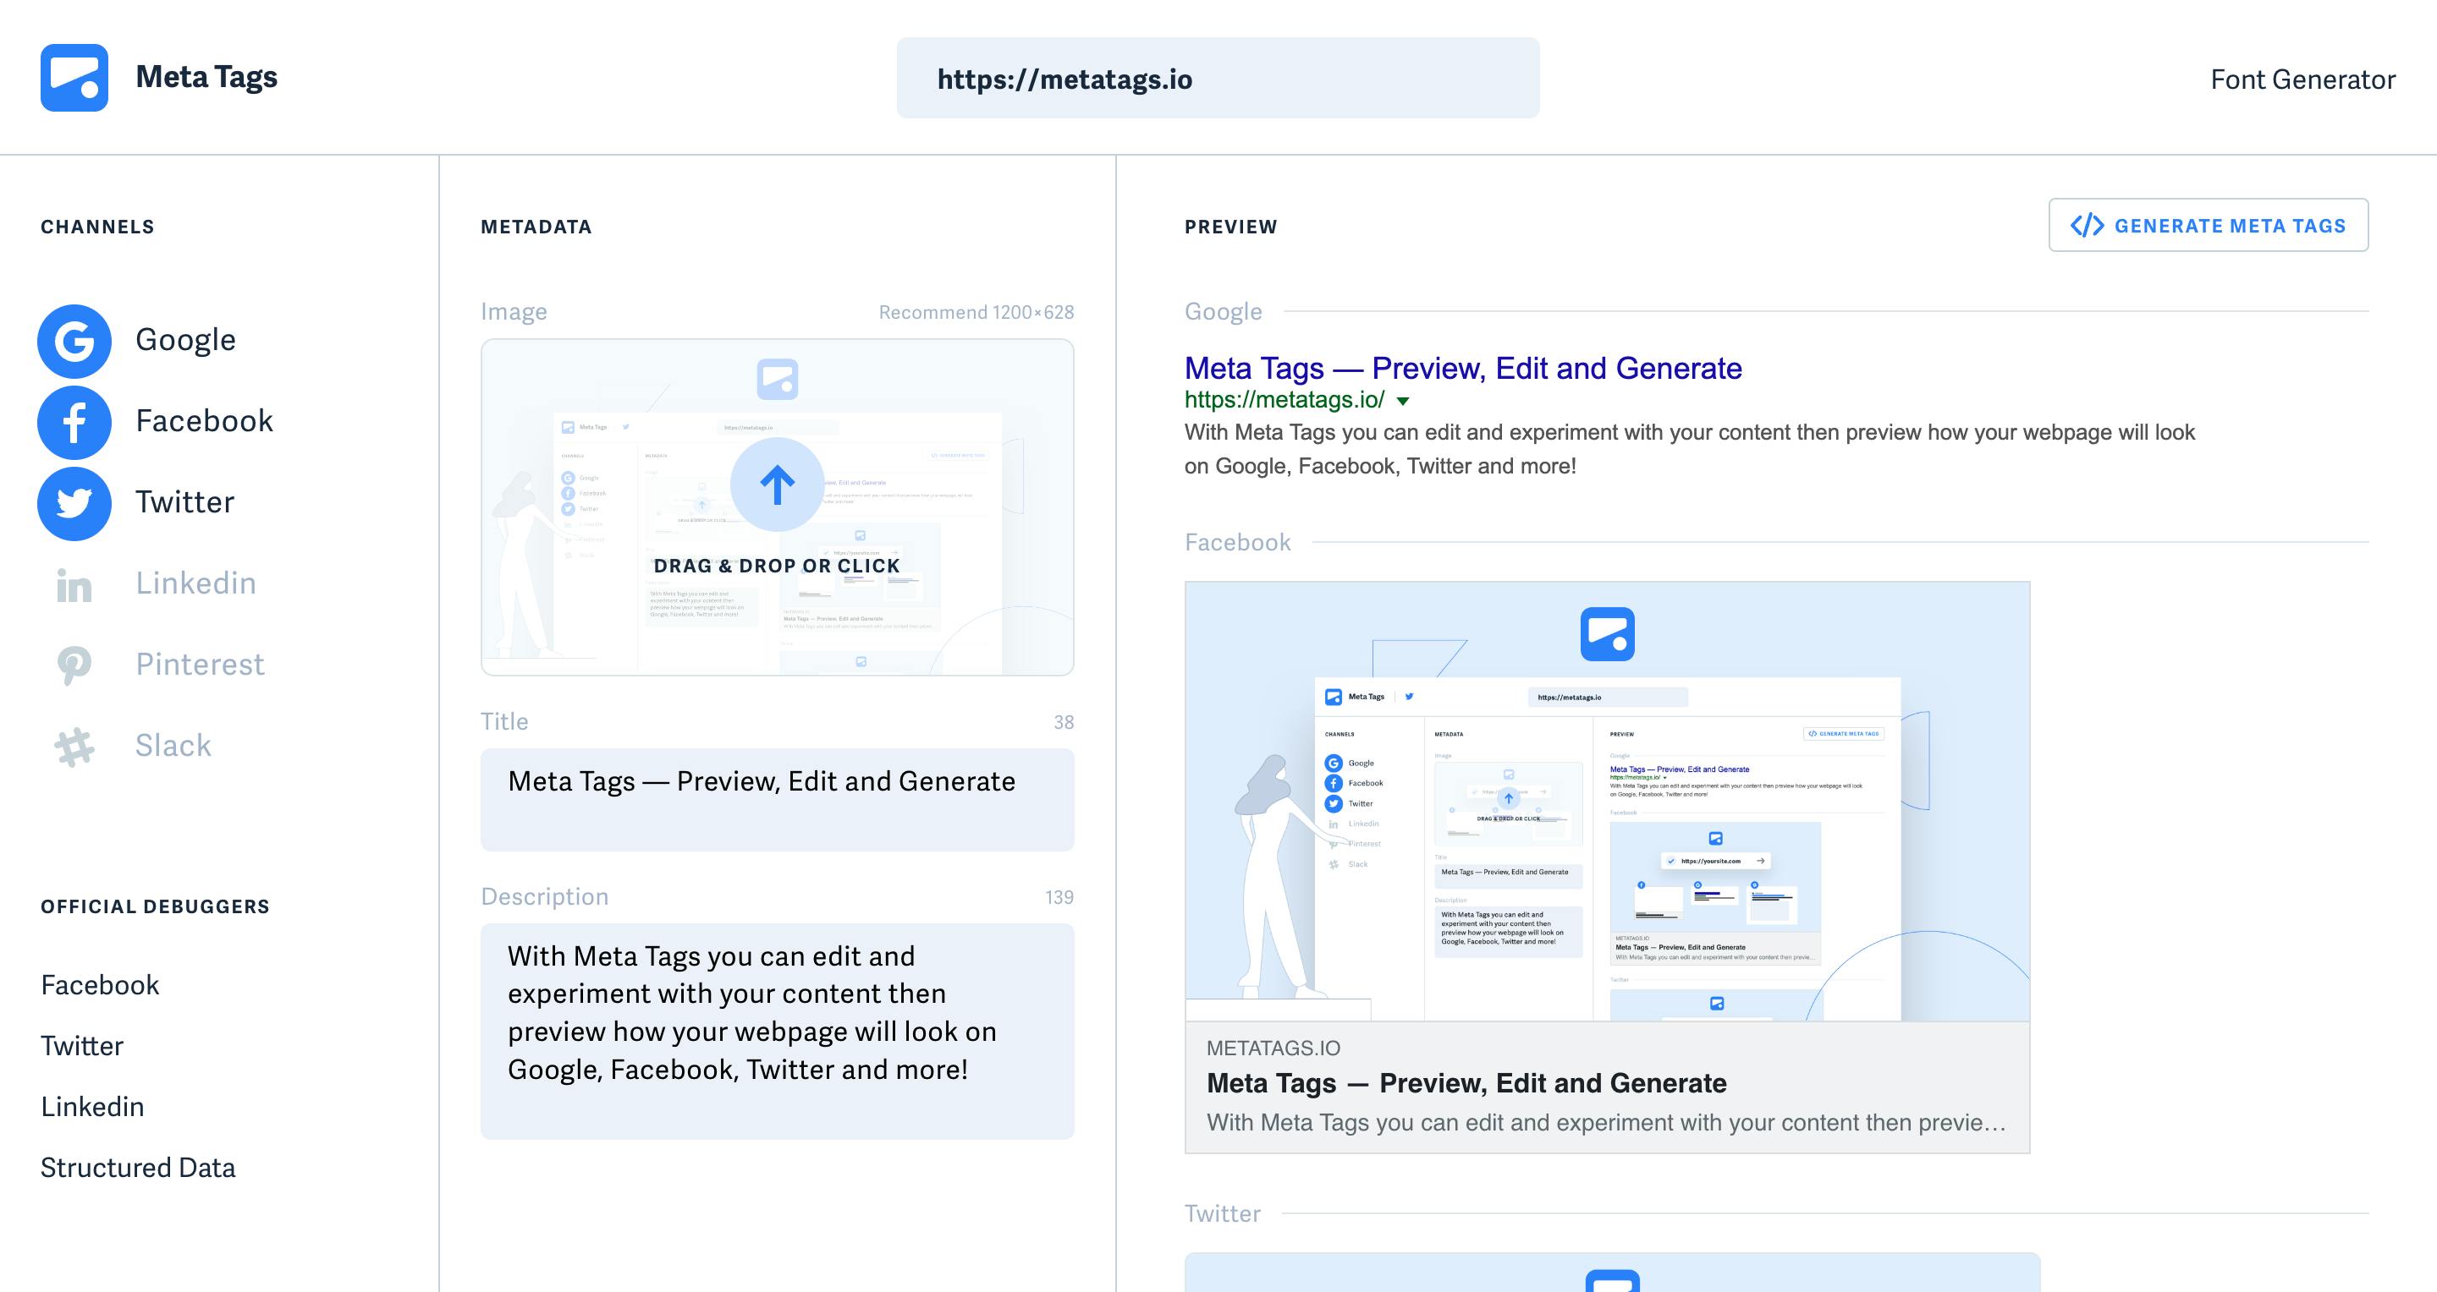Click the Image field label

click(514, 312)
